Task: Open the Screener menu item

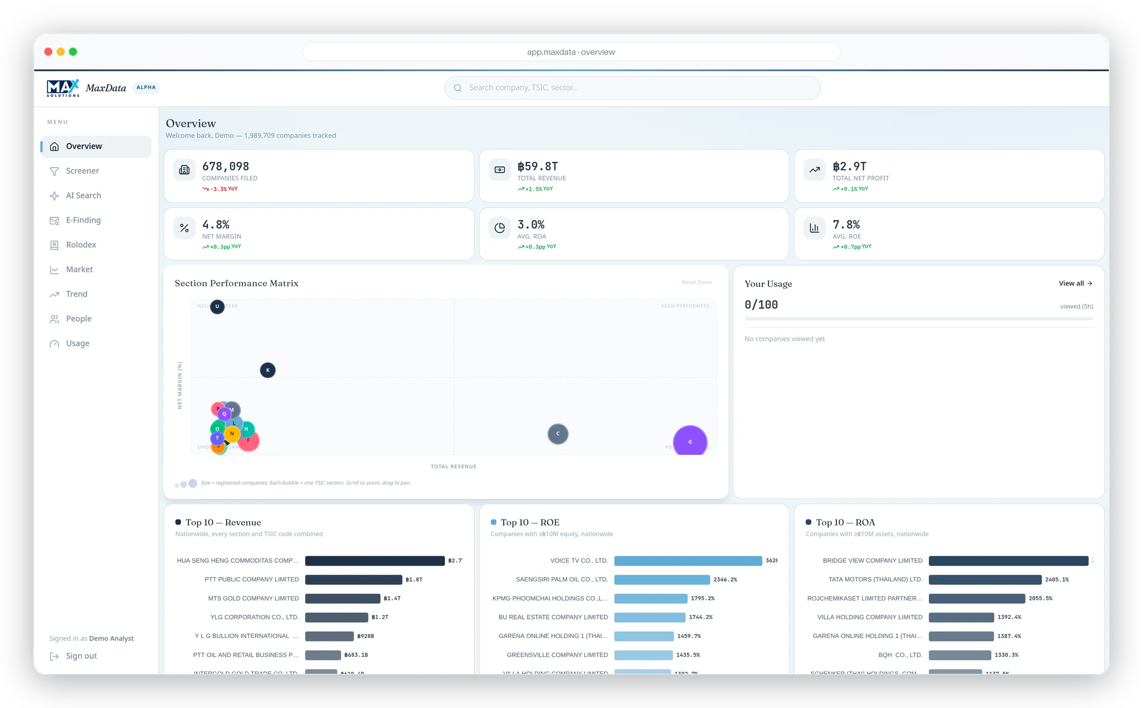Action: point(96,171)
